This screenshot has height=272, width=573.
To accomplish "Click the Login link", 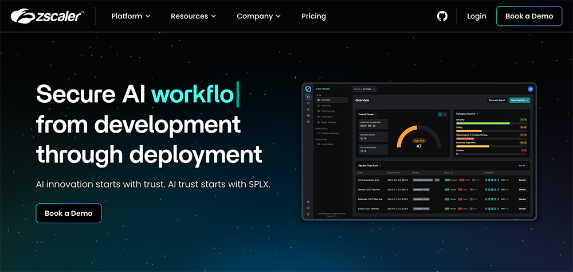I will 477,16.
